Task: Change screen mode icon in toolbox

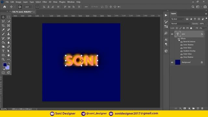Action: [x=8, y=73]
